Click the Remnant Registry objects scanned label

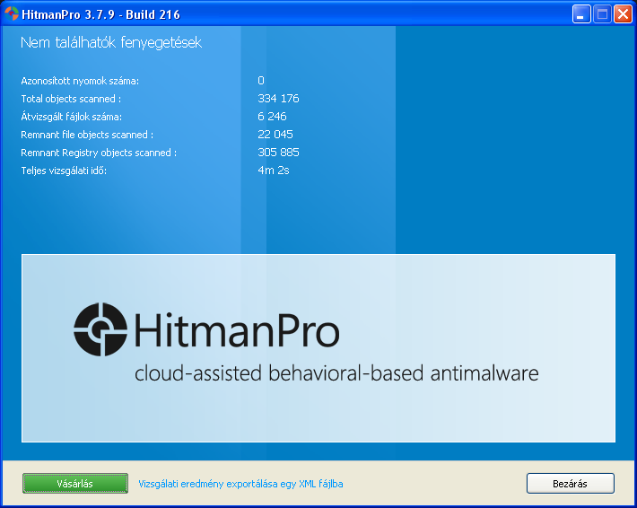tap(99, 153)
